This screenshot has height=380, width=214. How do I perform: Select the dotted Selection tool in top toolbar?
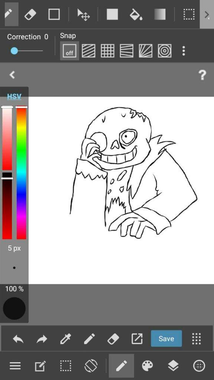(189, 14)
